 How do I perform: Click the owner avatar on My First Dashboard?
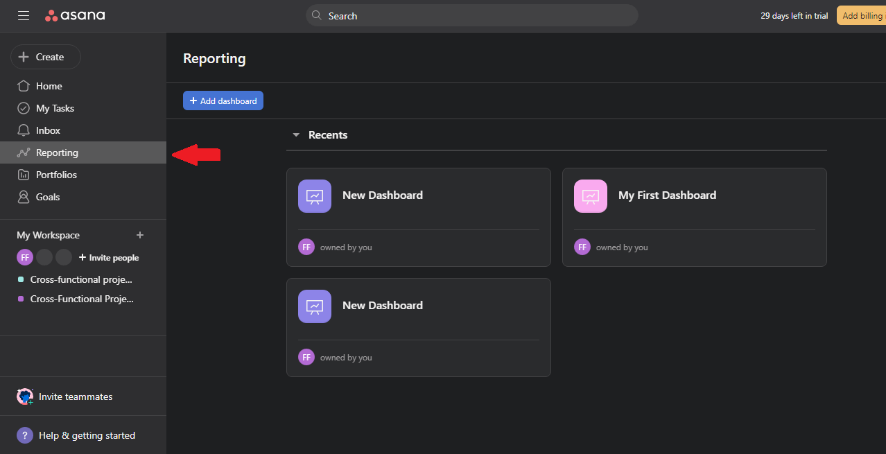tap(582, 246)
